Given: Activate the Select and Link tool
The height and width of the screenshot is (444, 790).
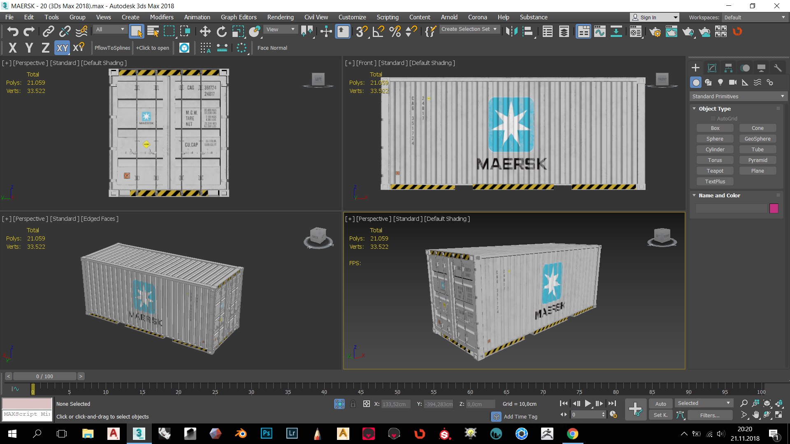Looking at the screenshot, I should [x=49, y=31].
